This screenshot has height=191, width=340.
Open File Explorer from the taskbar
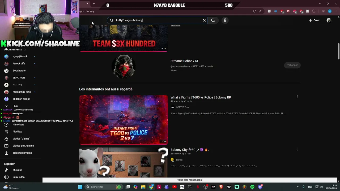click(143, 187)
